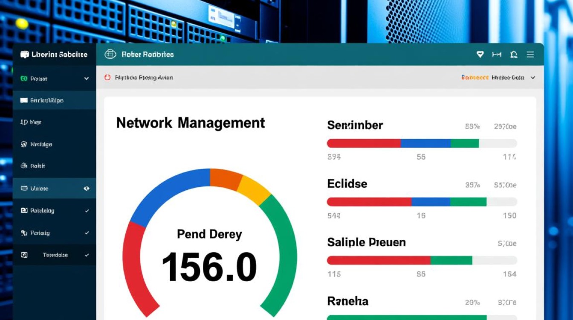Open the Nmlalge sidebar menu item
Screen dimensions: 573x320
41,145
